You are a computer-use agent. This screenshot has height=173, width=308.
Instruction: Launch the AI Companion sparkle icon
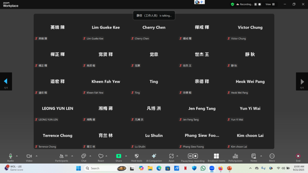pyautogui.click(x=154, y=156)
